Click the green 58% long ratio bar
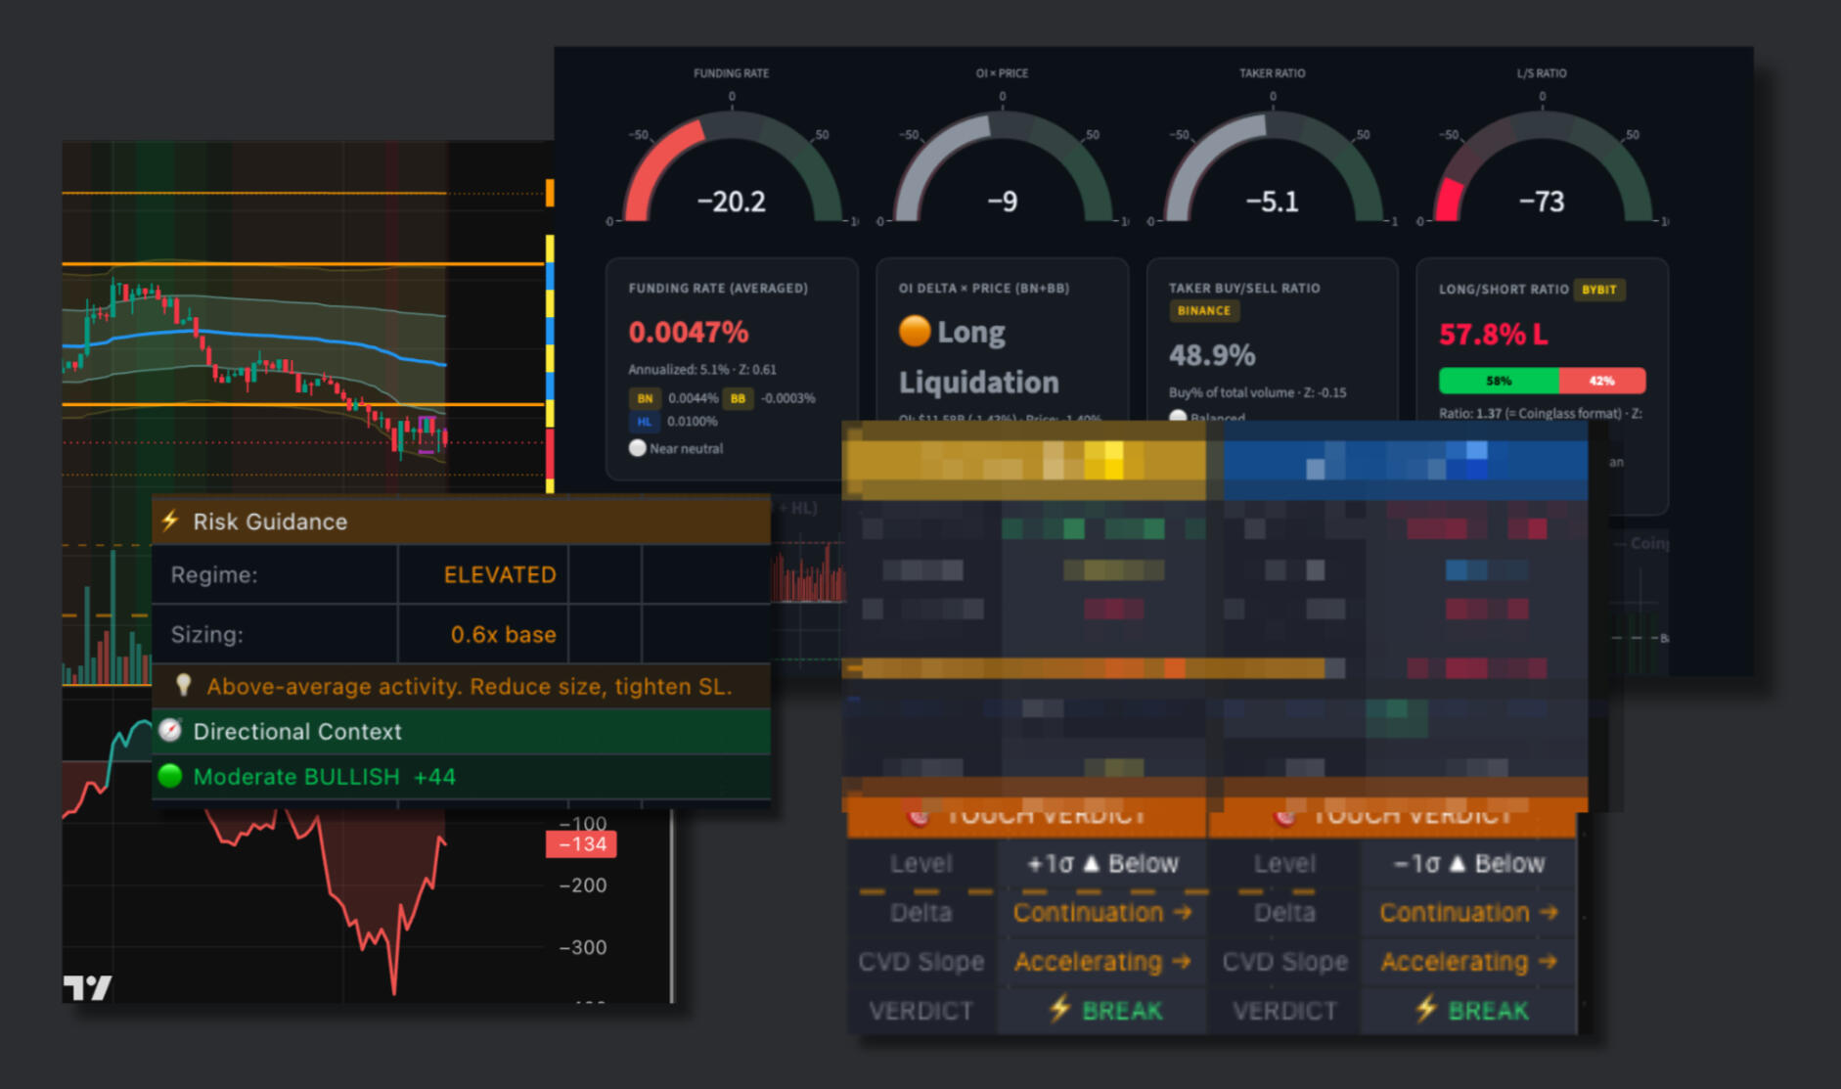This screenshot has width=1841, height=1089. [x=1499, y=381]
